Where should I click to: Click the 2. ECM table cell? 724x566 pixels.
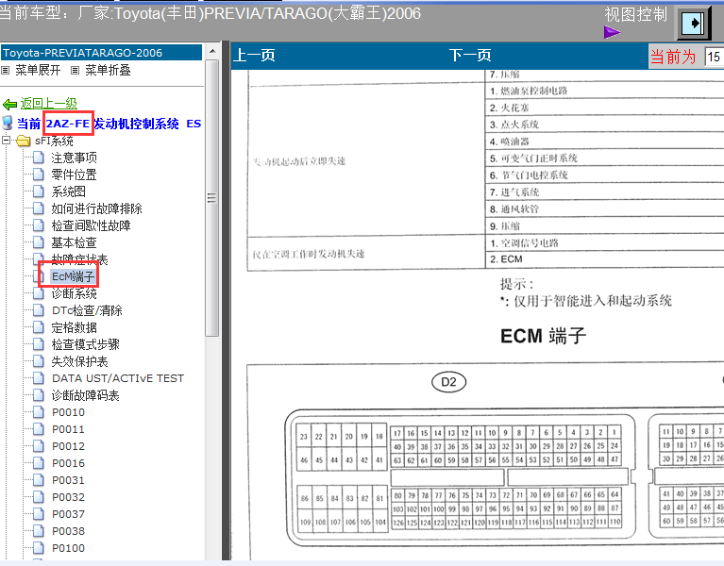click(x=604, y=259)
